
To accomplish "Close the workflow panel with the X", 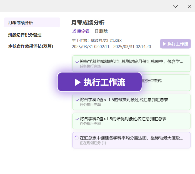I will 190,6.
